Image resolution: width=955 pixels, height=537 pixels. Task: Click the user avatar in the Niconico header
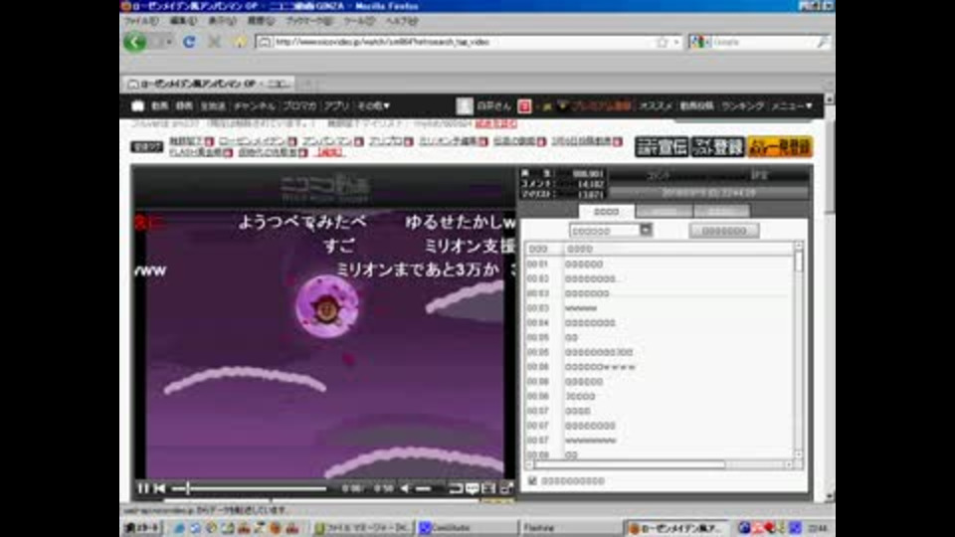pos(465,106)
